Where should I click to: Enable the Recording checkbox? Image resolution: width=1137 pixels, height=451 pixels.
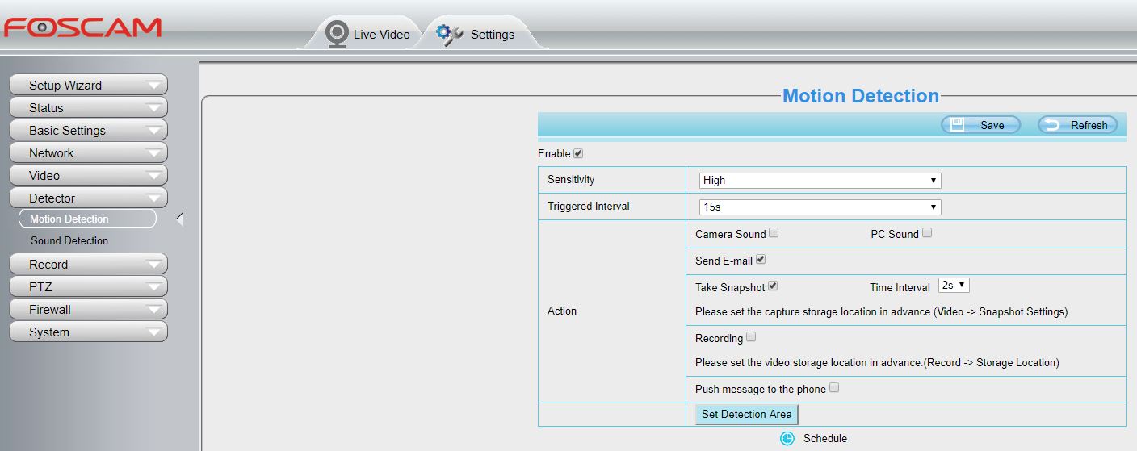point(751,337)
